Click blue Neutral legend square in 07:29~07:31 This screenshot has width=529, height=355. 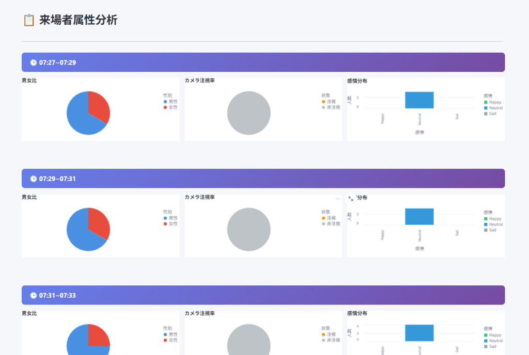coord(486,224)
